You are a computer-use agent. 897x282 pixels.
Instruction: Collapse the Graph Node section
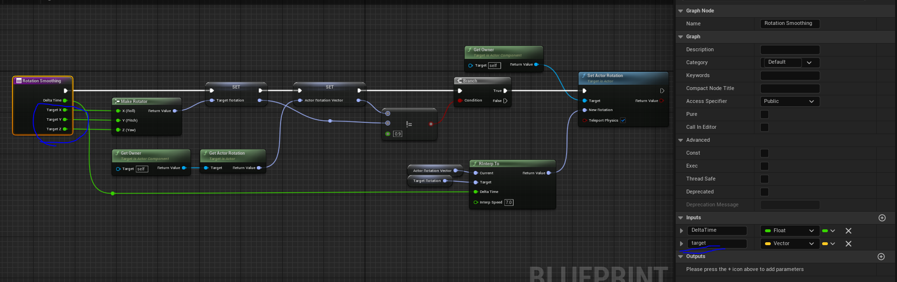pos(681,11)
